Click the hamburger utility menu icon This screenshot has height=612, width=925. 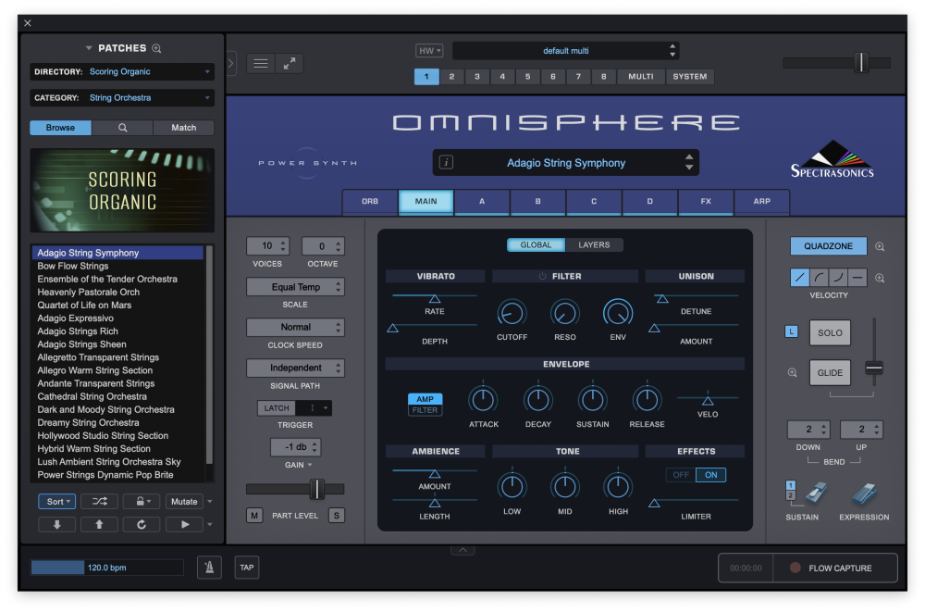click(x=261, y=63)
